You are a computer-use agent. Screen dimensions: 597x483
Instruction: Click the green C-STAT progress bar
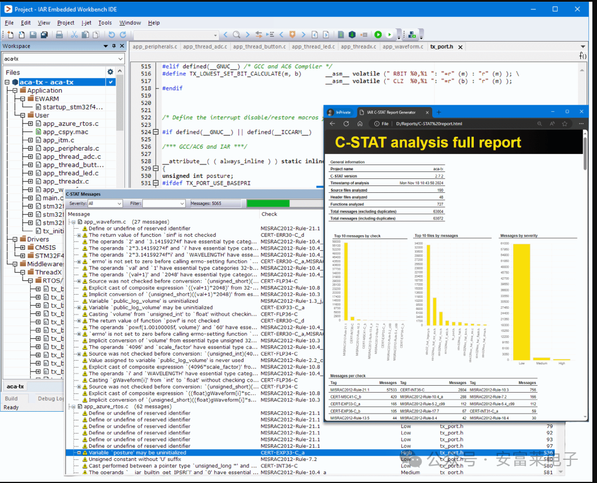pos(268,204)
